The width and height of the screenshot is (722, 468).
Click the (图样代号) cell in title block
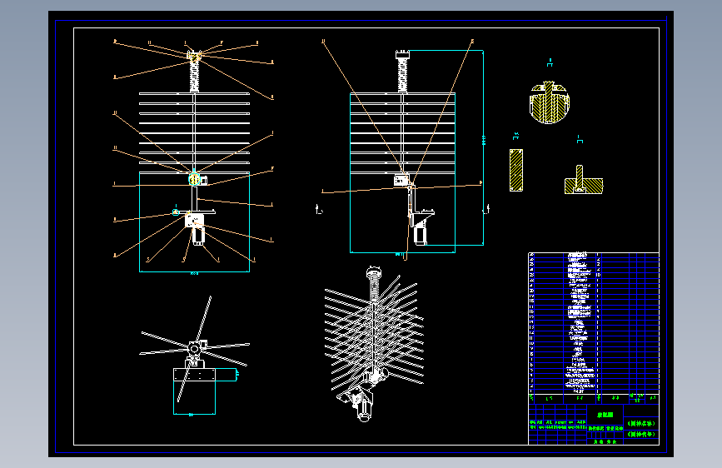641,435
